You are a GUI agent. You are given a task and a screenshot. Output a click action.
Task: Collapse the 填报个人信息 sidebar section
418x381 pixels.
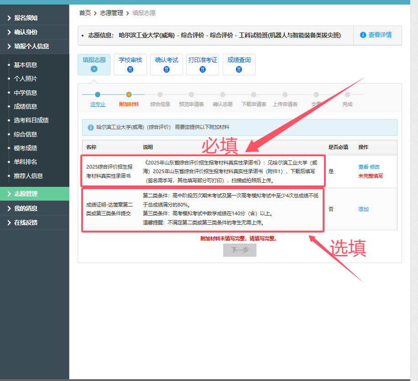pos(31,46)
